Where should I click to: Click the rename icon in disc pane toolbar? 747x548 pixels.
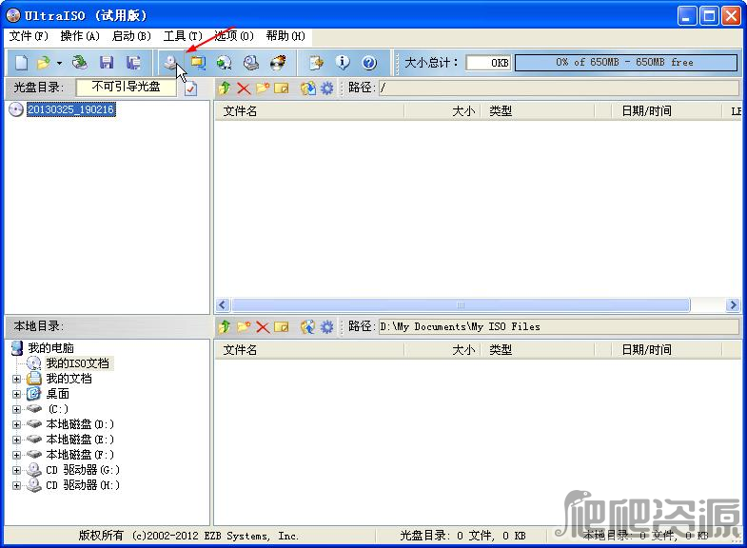(282, 88)
